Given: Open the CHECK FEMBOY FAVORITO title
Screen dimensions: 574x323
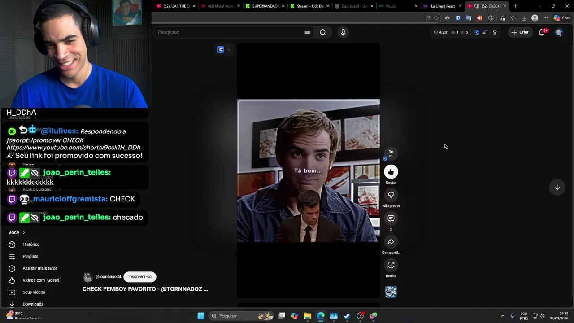Looking at the screenshot, I should coord(145,289).
